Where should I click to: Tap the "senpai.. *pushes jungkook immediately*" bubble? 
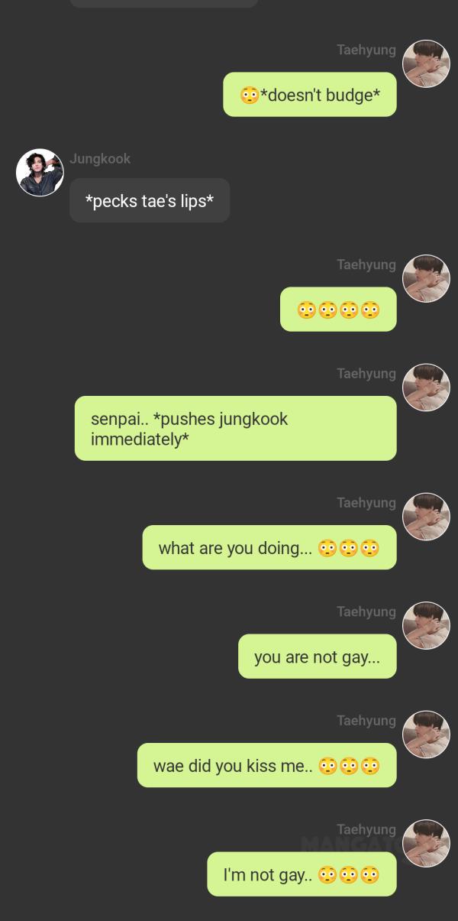click(x=236, y=429)
